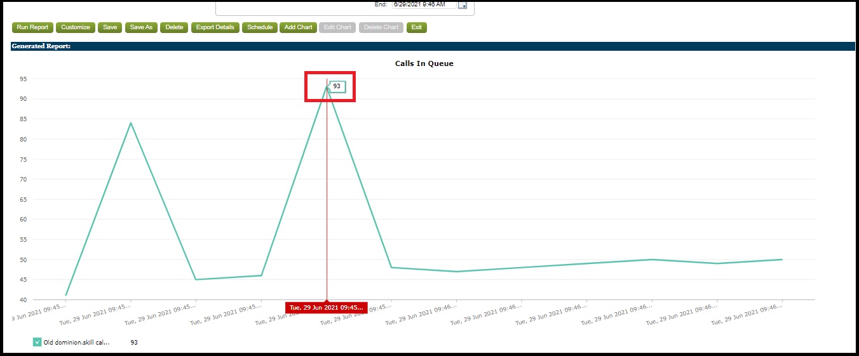Click the red date label on x-axis
The image size is (859, 356).
click(326, 307)
